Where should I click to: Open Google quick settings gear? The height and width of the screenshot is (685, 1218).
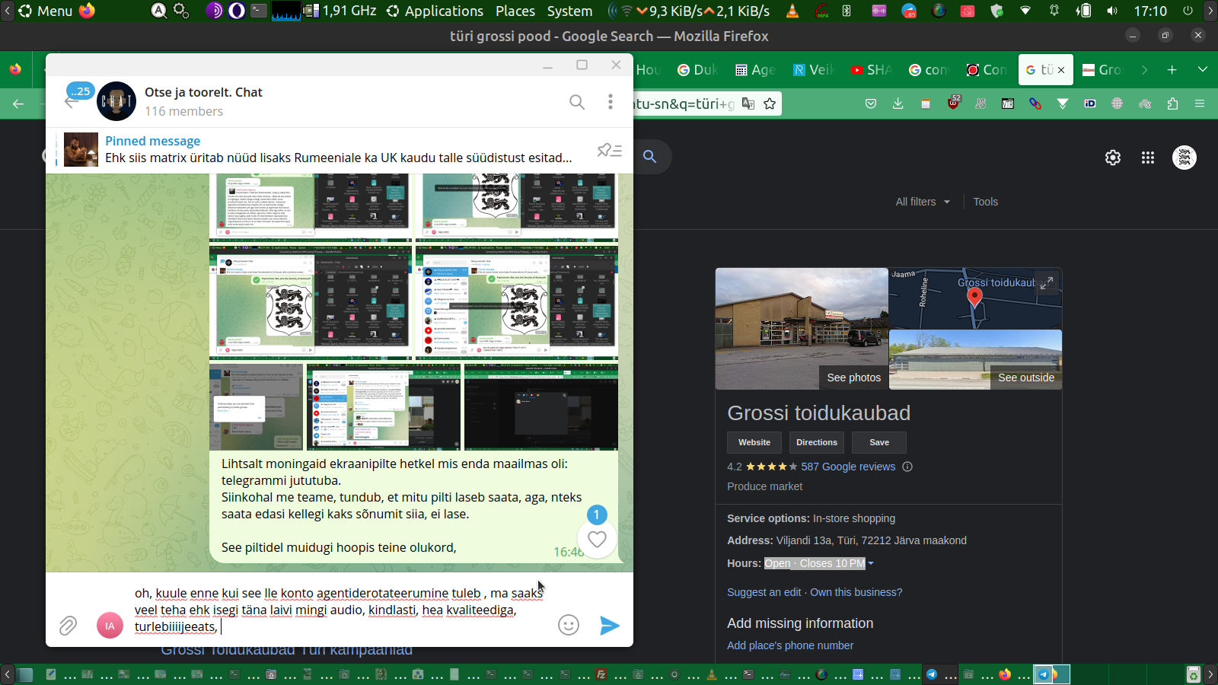[x=1113, y=158]
